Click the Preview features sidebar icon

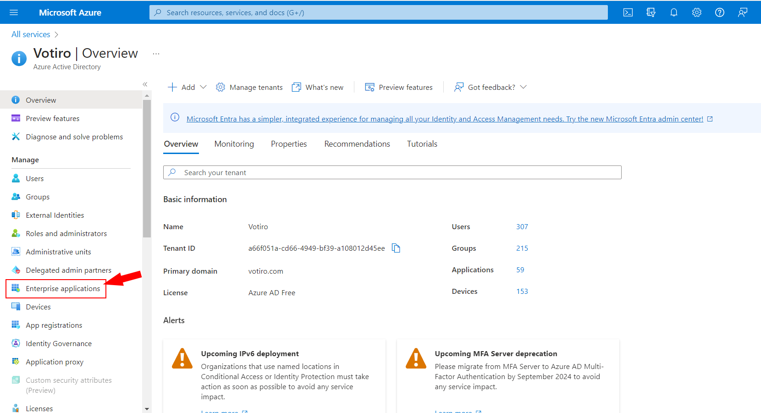[x=16, y=118]
